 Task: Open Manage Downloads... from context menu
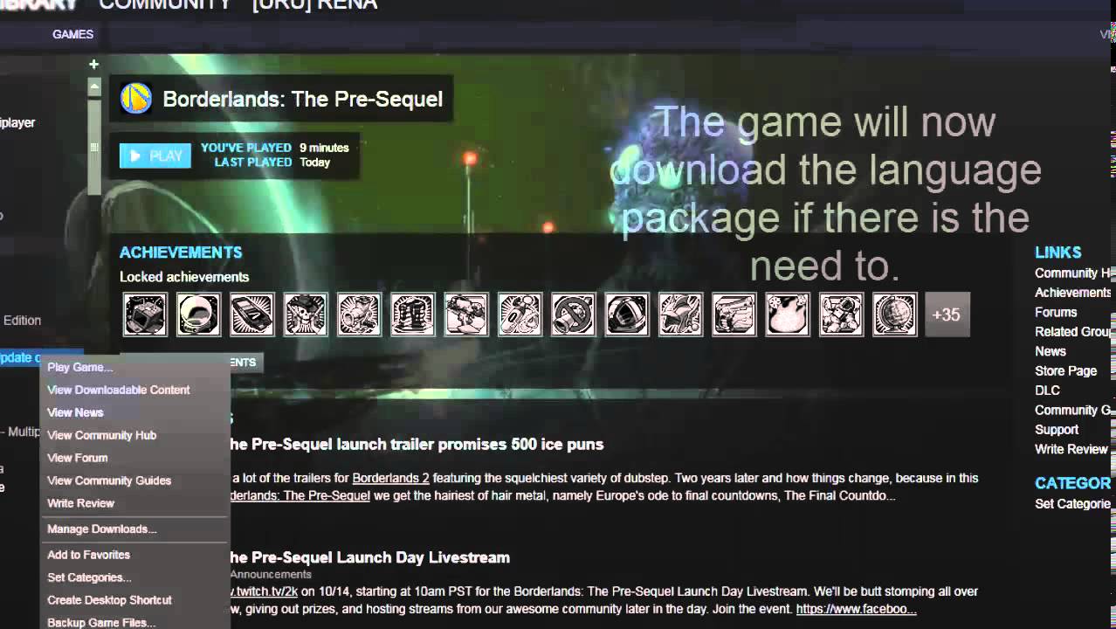click(102, 529)
